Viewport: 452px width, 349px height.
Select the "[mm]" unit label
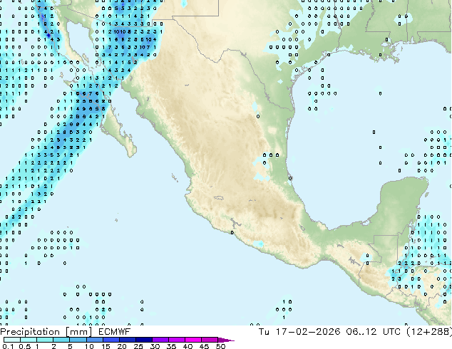(79, 332)
